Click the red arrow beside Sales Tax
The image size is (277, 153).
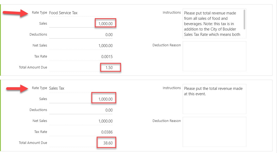pos(17,89)
